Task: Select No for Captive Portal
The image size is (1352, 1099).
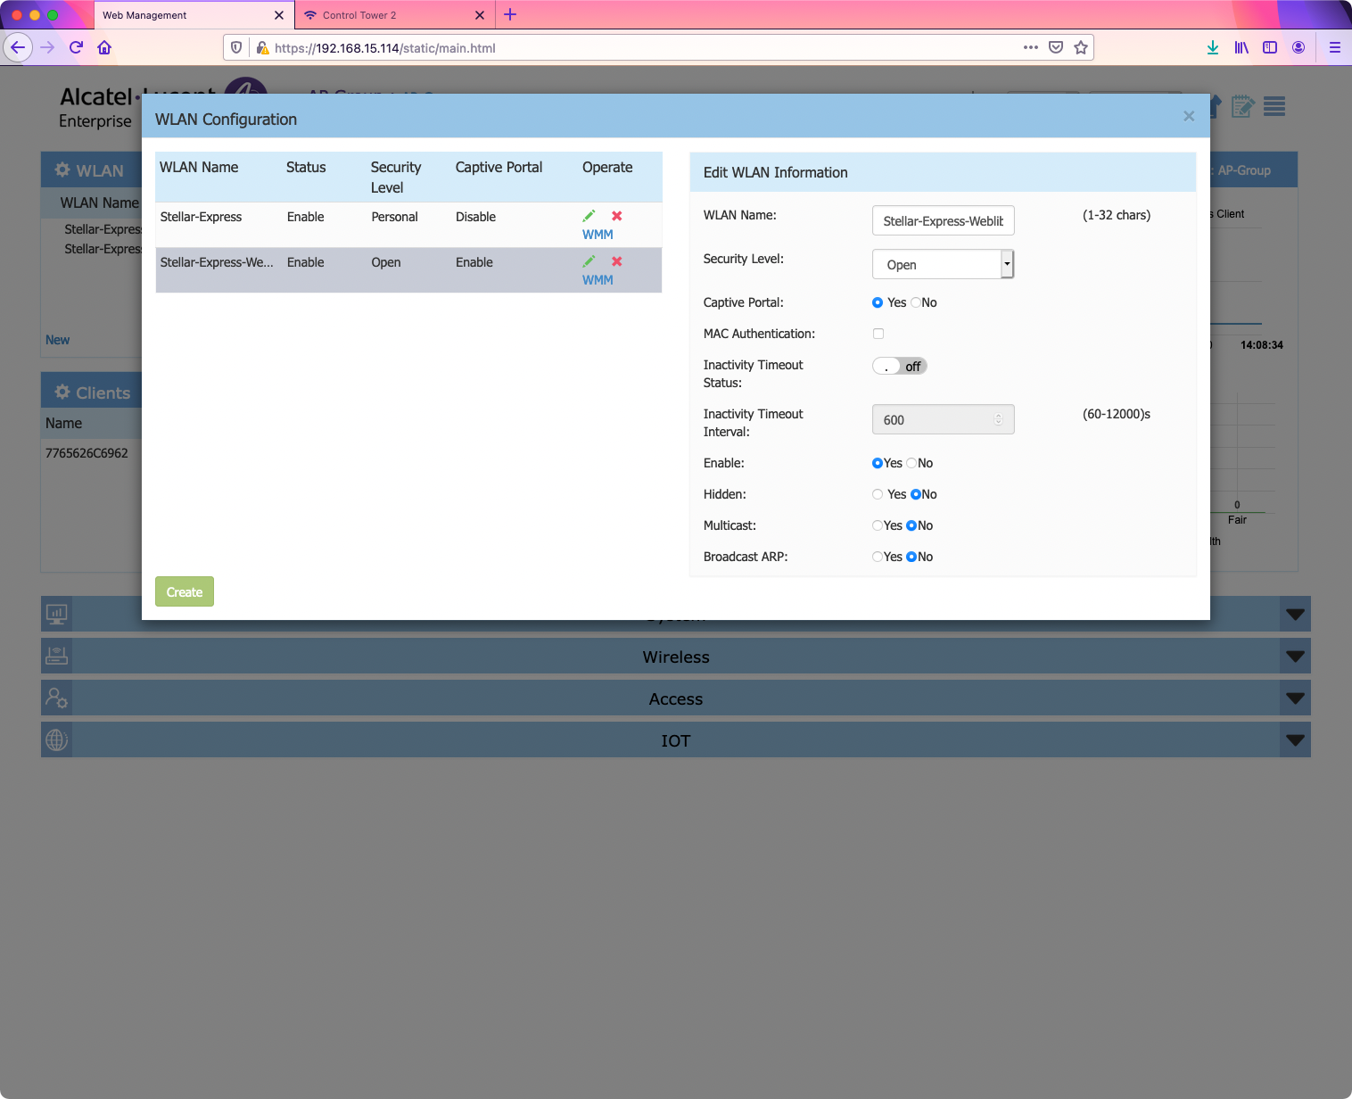Action: [x=916, y=302]
